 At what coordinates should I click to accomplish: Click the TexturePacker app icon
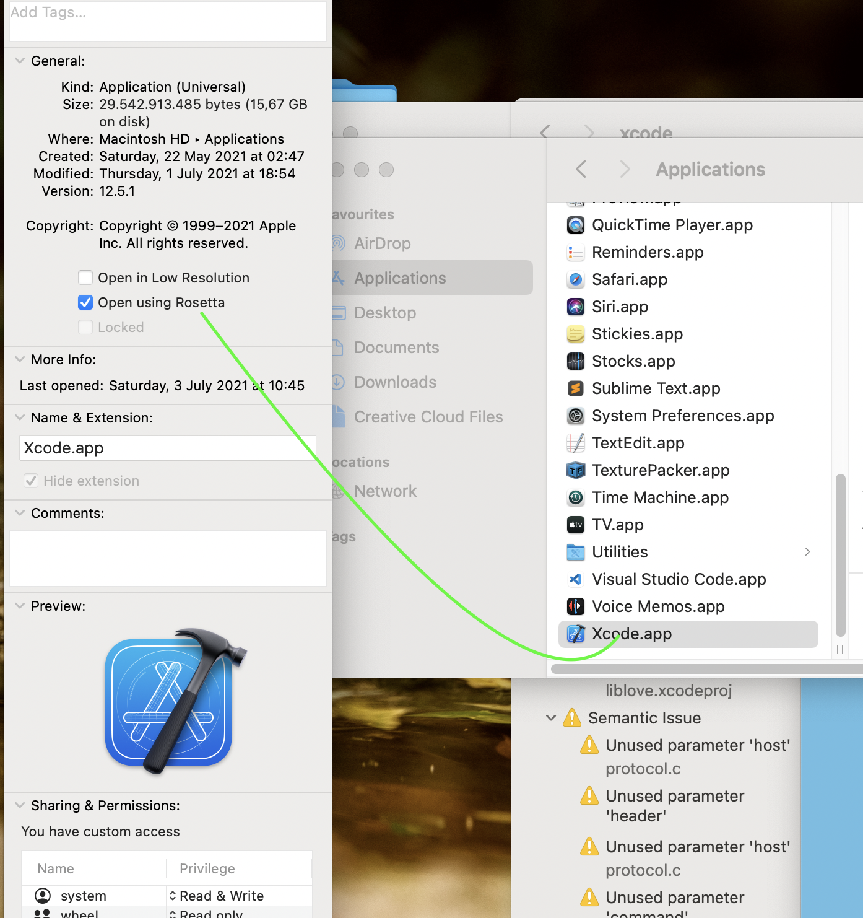pos(576,470)
